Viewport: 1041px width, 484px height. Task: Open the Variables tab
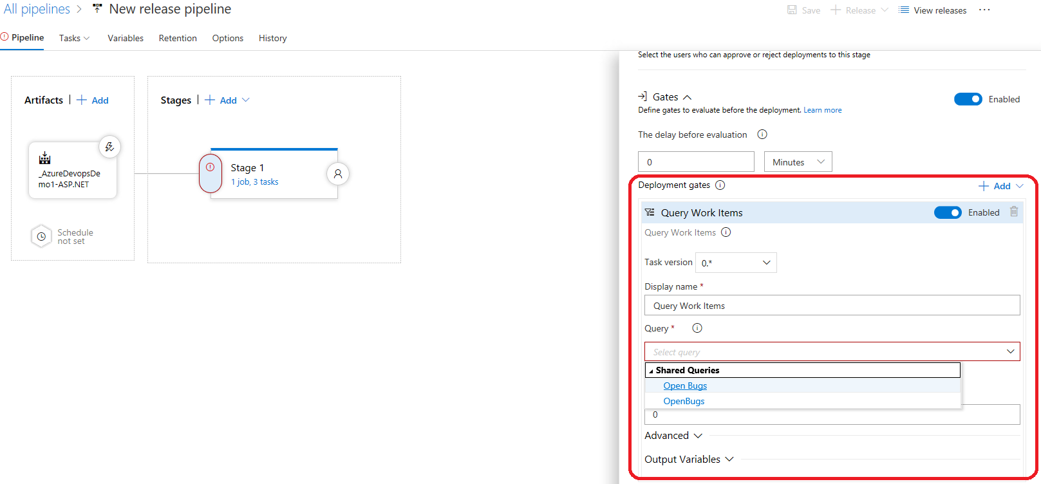point(126,38)
